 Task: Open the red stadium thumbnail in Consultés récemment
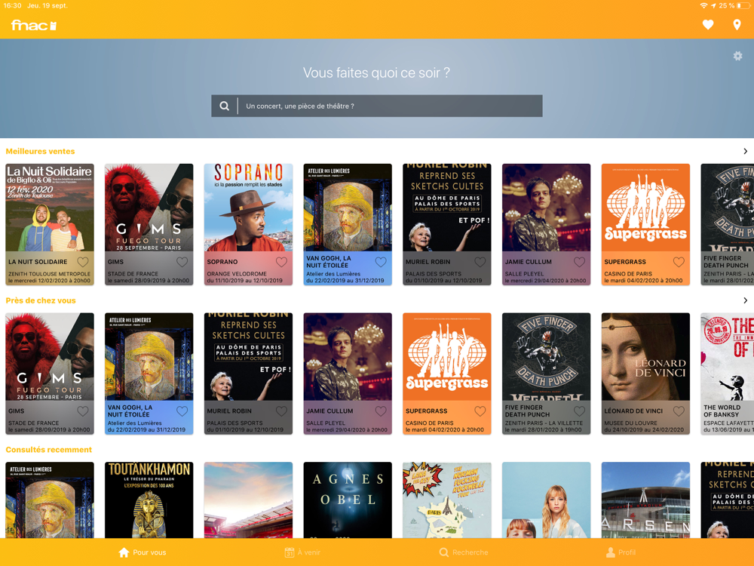point(249,500)
